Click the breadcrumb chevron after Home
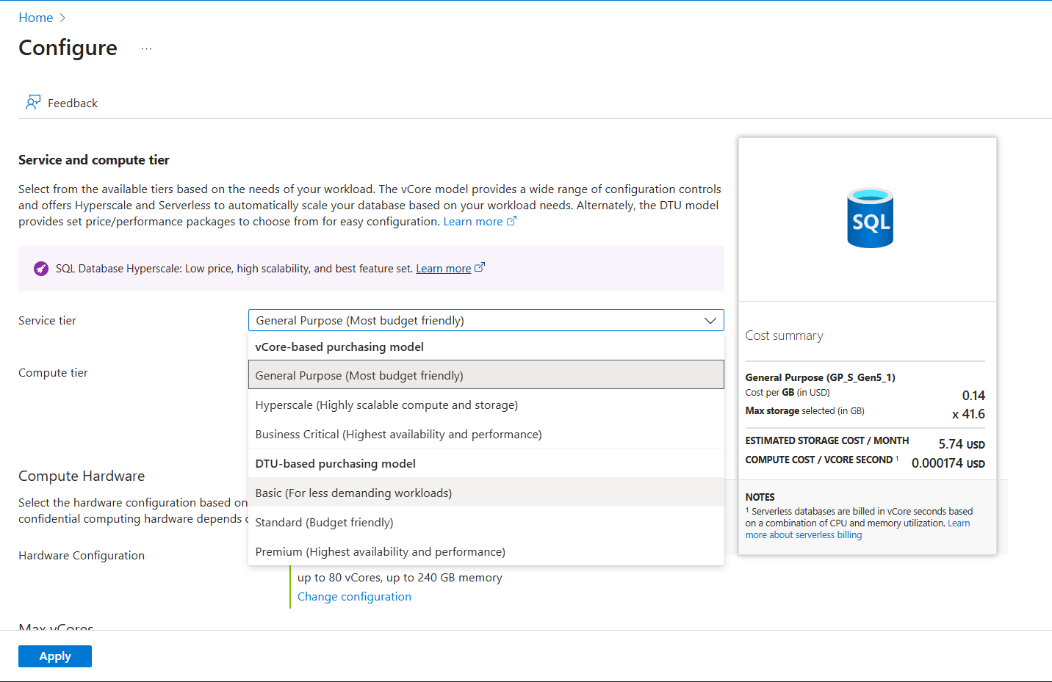1052x682 pixels. click(x=62, y=18)
